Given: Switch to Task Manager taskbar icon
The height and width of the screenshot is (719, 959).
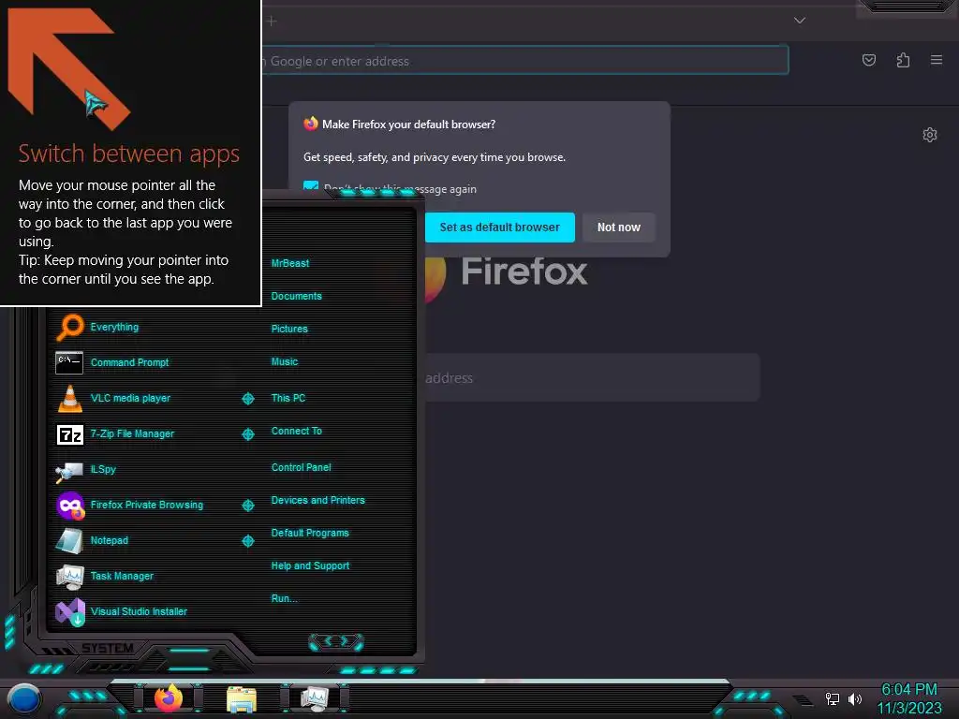Looking at the screenshot, I should (x=315, y=698).
